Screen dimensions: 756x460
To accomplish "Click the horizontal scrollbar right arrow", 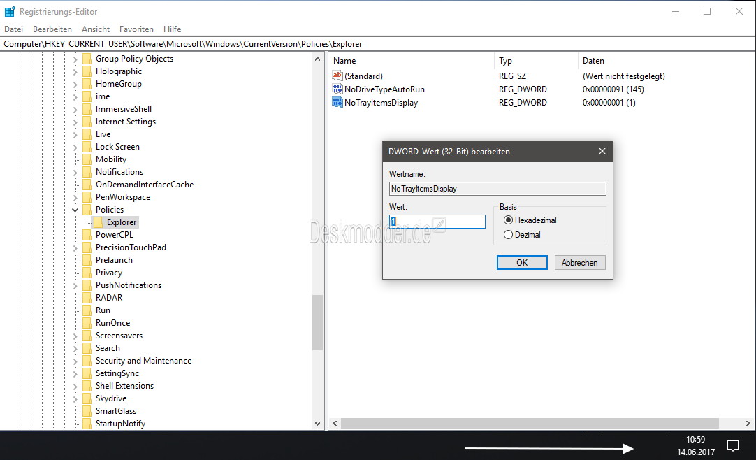I will 748,423.
